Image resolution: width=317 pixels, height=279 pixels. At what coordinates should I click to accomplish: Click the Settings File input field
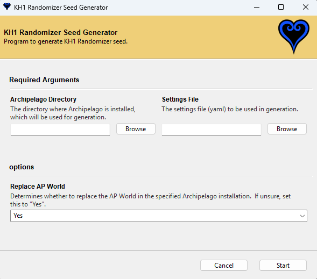(212, 130)
